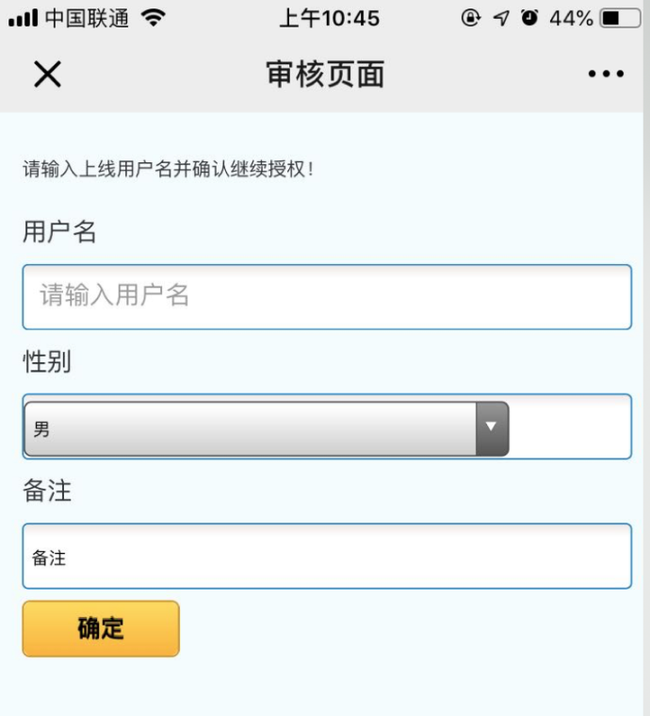Tap the 中国联通 carrier name
The height and width of the screenshot is (716, 650).
87,18
